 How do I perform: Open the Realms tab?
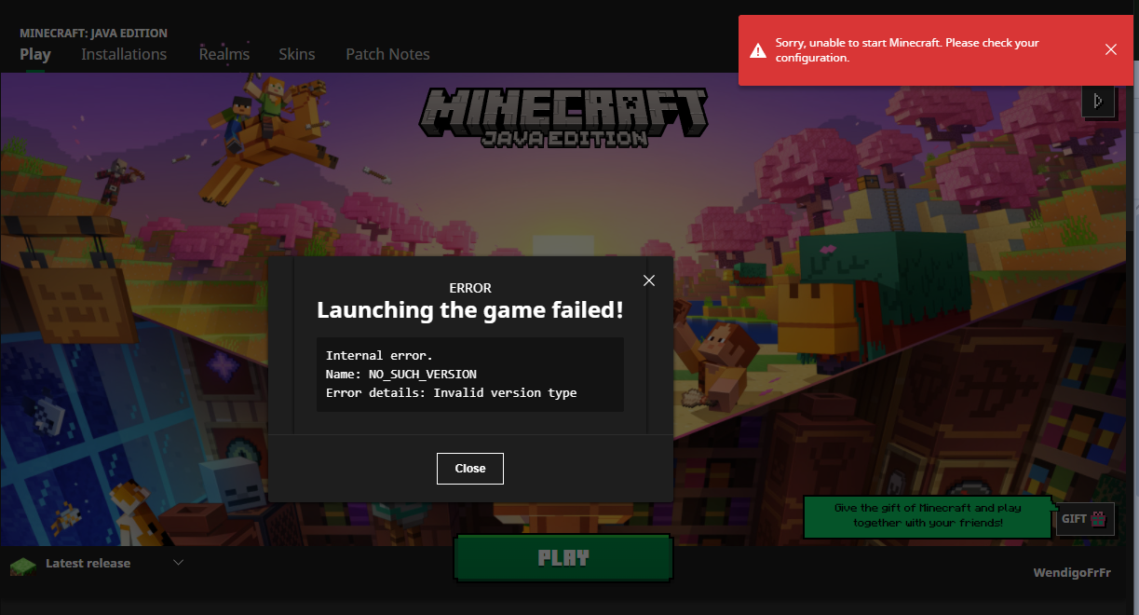click(224, 54)
